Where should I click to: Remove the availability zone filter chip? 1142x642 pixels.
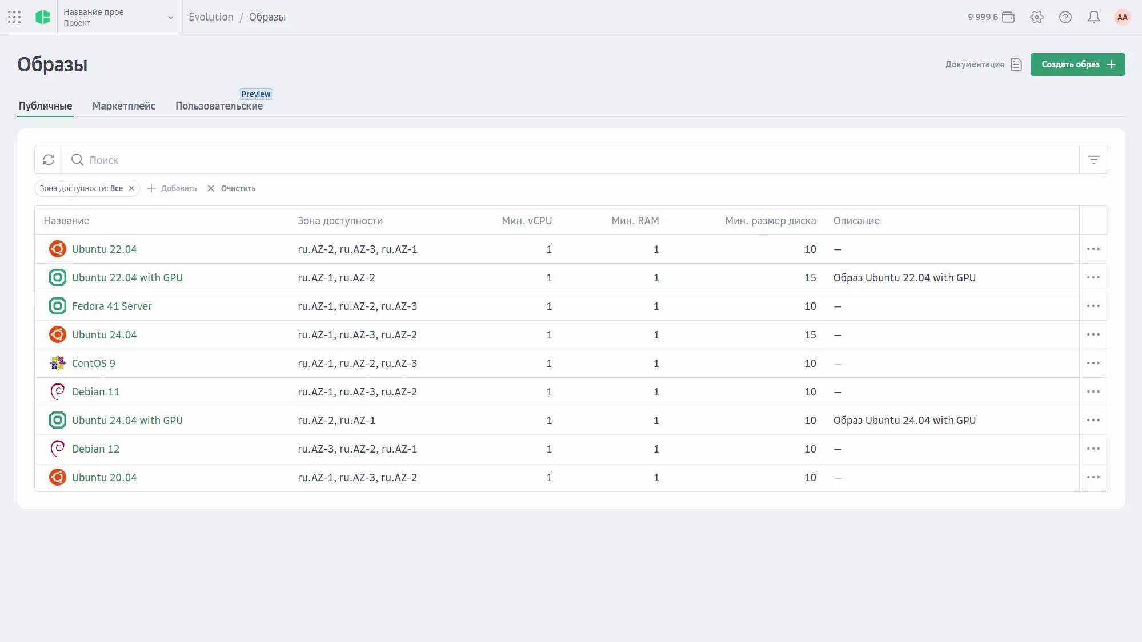[x=131, y=188]
